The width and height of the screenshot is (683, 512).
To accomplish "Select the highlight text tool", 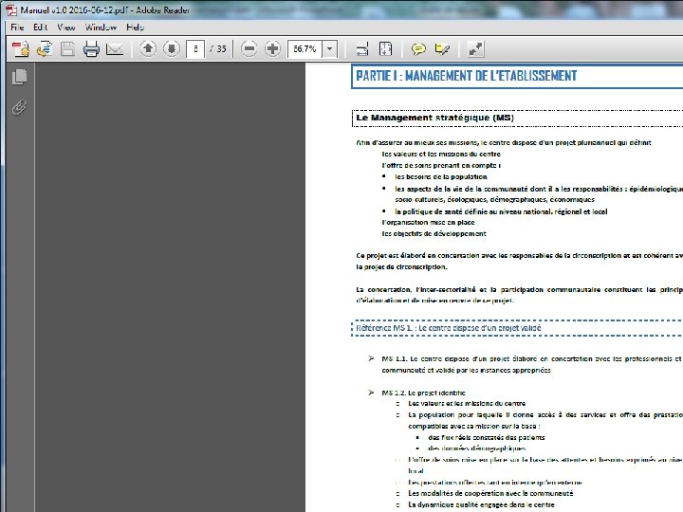I will point(443,48).
